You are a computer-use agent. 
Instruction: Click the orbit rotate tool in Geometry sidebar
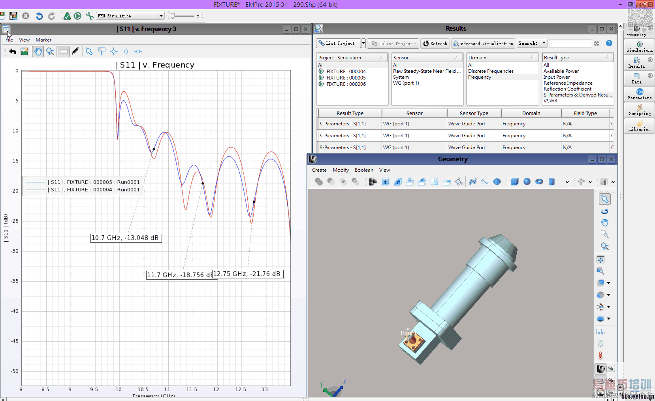tap(604, 211)
